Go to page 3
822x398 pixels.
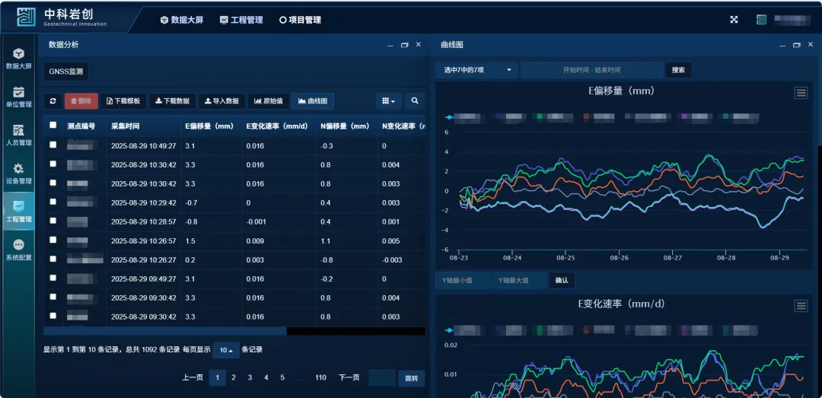(250, 377)
